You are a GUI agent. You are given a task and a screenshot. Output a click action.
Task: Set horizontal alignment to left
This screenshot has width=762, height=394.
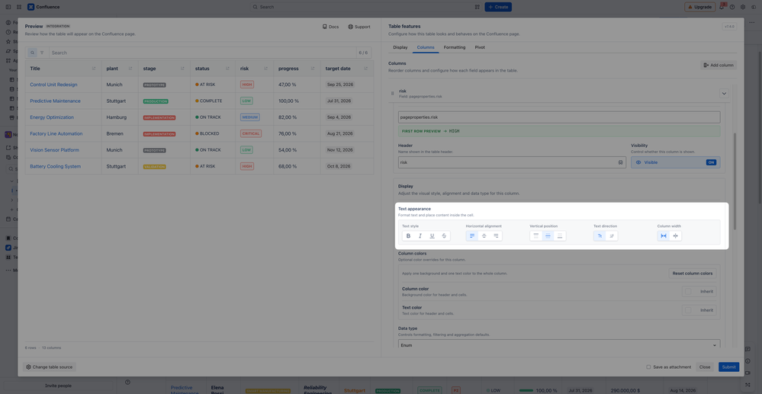pyautogui.click(x=472, y=236)
